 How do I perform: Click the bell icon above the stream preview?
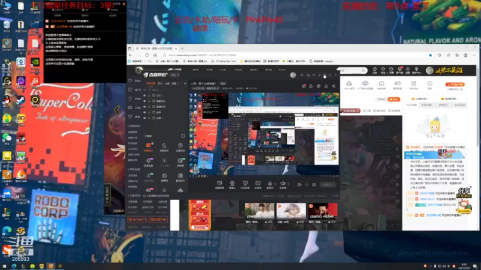point(326,86)
